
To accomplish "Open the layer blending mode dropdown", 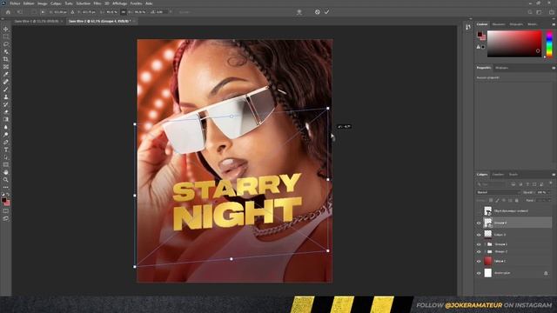I will coord(499,192).
